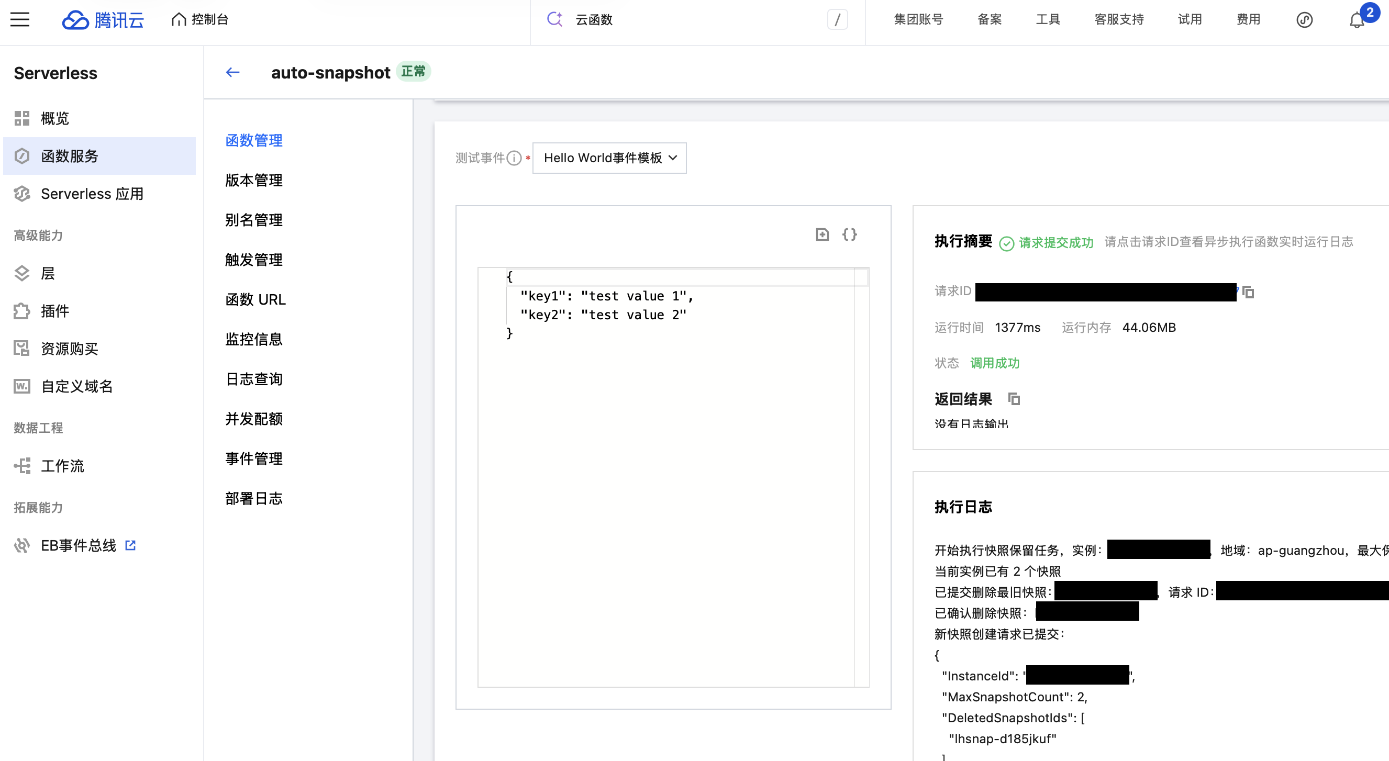Viewport: 1389px width, 761px height.
Task: Open the 集团账号 top menu
Action: click(x=918, y=19)
